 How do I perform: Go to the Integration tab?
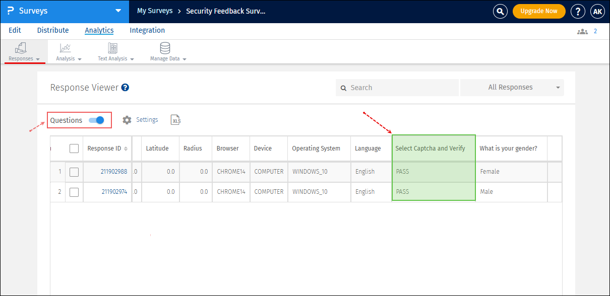pos(147,30)
